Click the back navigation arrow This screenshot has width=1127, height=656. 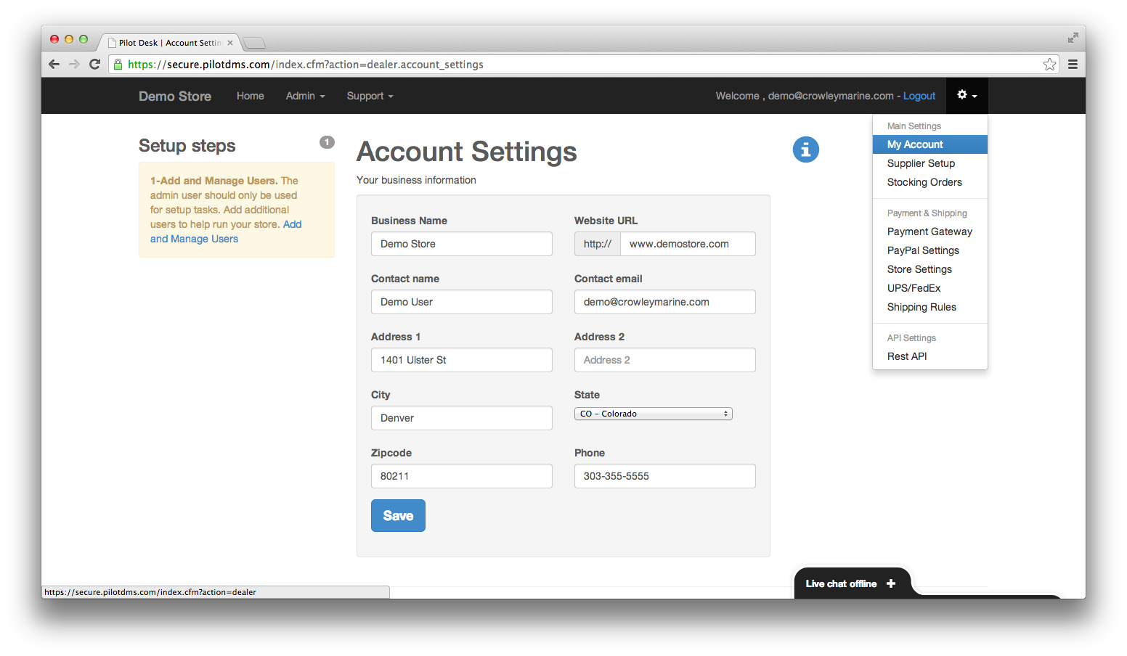pos(54,64)
